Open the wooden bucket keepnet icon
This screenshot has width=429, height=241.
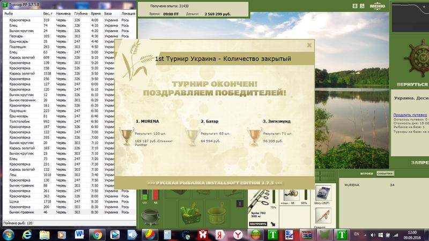click(217, 214)
